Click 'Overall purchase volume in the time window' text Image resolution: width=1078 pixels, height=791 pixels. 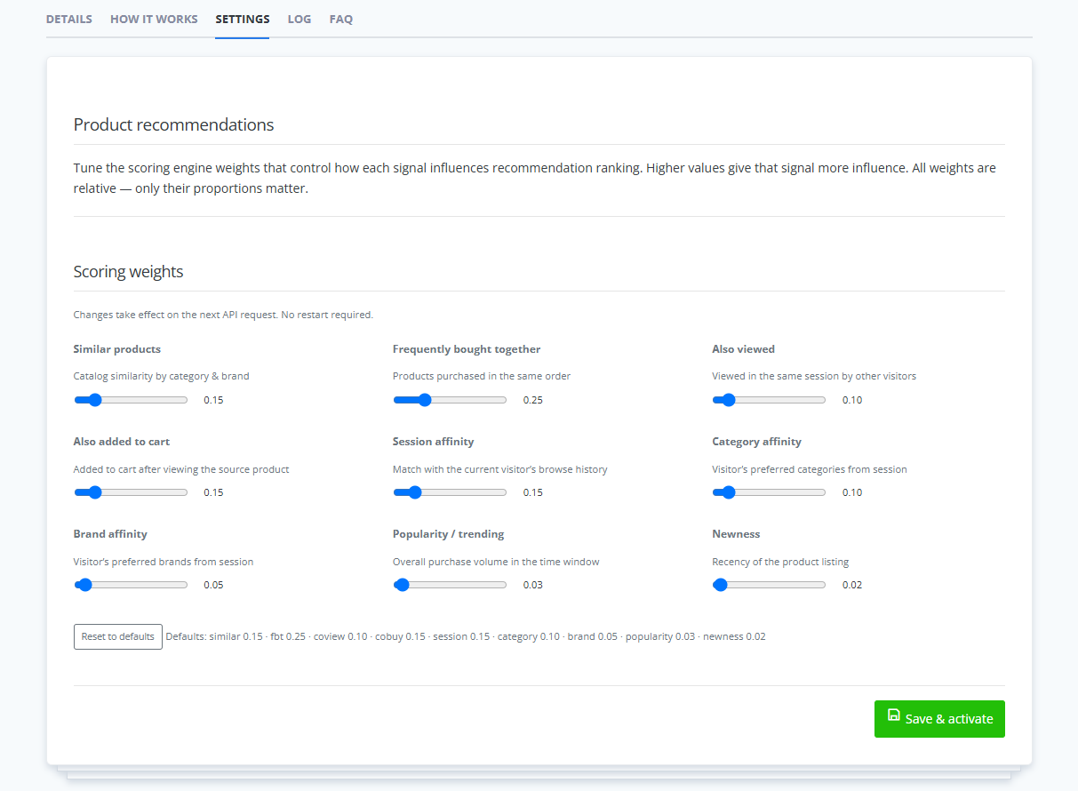(x=496, y=562)
